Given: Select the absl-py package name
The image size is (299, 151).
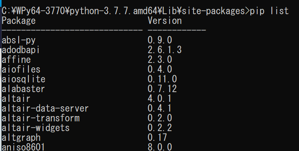Looking at the screenshot, I should 19,40.
